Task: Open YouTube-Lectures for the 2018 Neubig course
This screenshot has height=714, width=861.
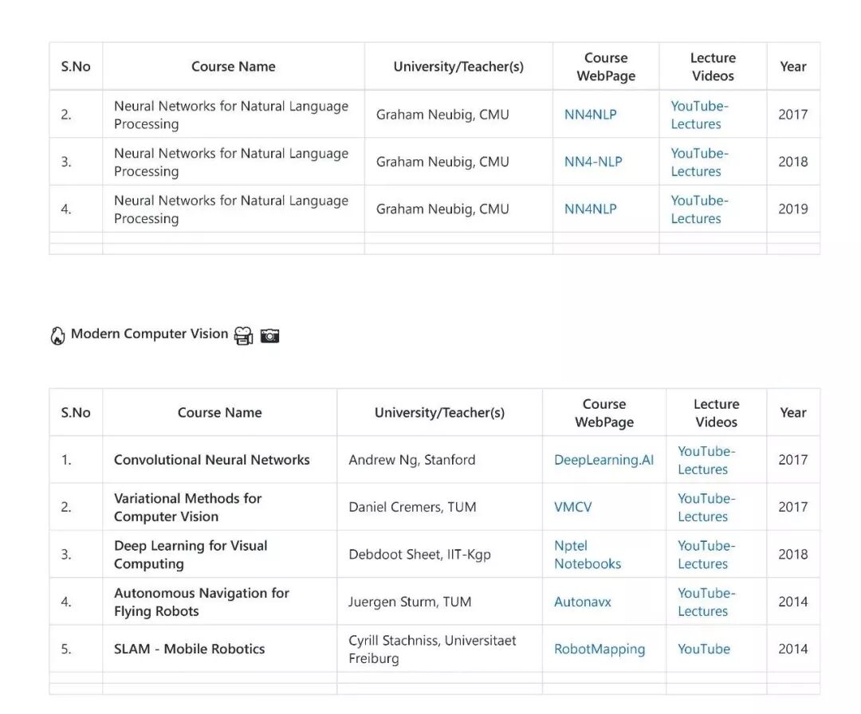Action: click(699, 162)
